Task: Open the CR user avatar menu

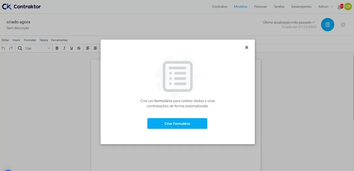Action: coord(348,7)
